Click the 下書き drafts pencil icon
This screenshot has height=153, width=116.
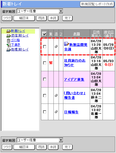(x=9, y=45)
